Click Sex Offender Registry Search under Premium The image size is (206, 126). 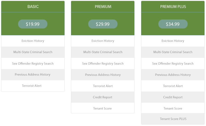103,64
